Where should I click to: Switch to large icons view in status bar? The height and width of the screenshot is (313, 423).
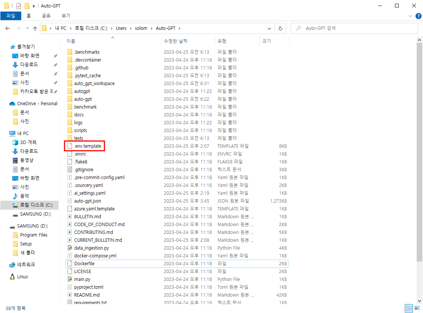coord(417,308)
